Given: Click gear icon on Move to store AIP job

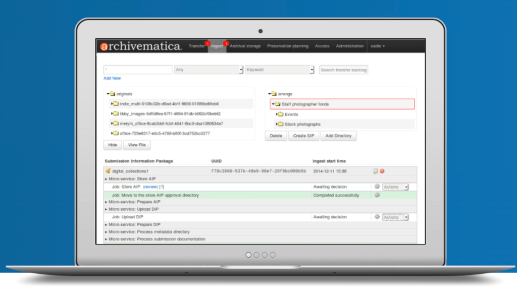Looking at the screenshot, I should pos(377,195).
